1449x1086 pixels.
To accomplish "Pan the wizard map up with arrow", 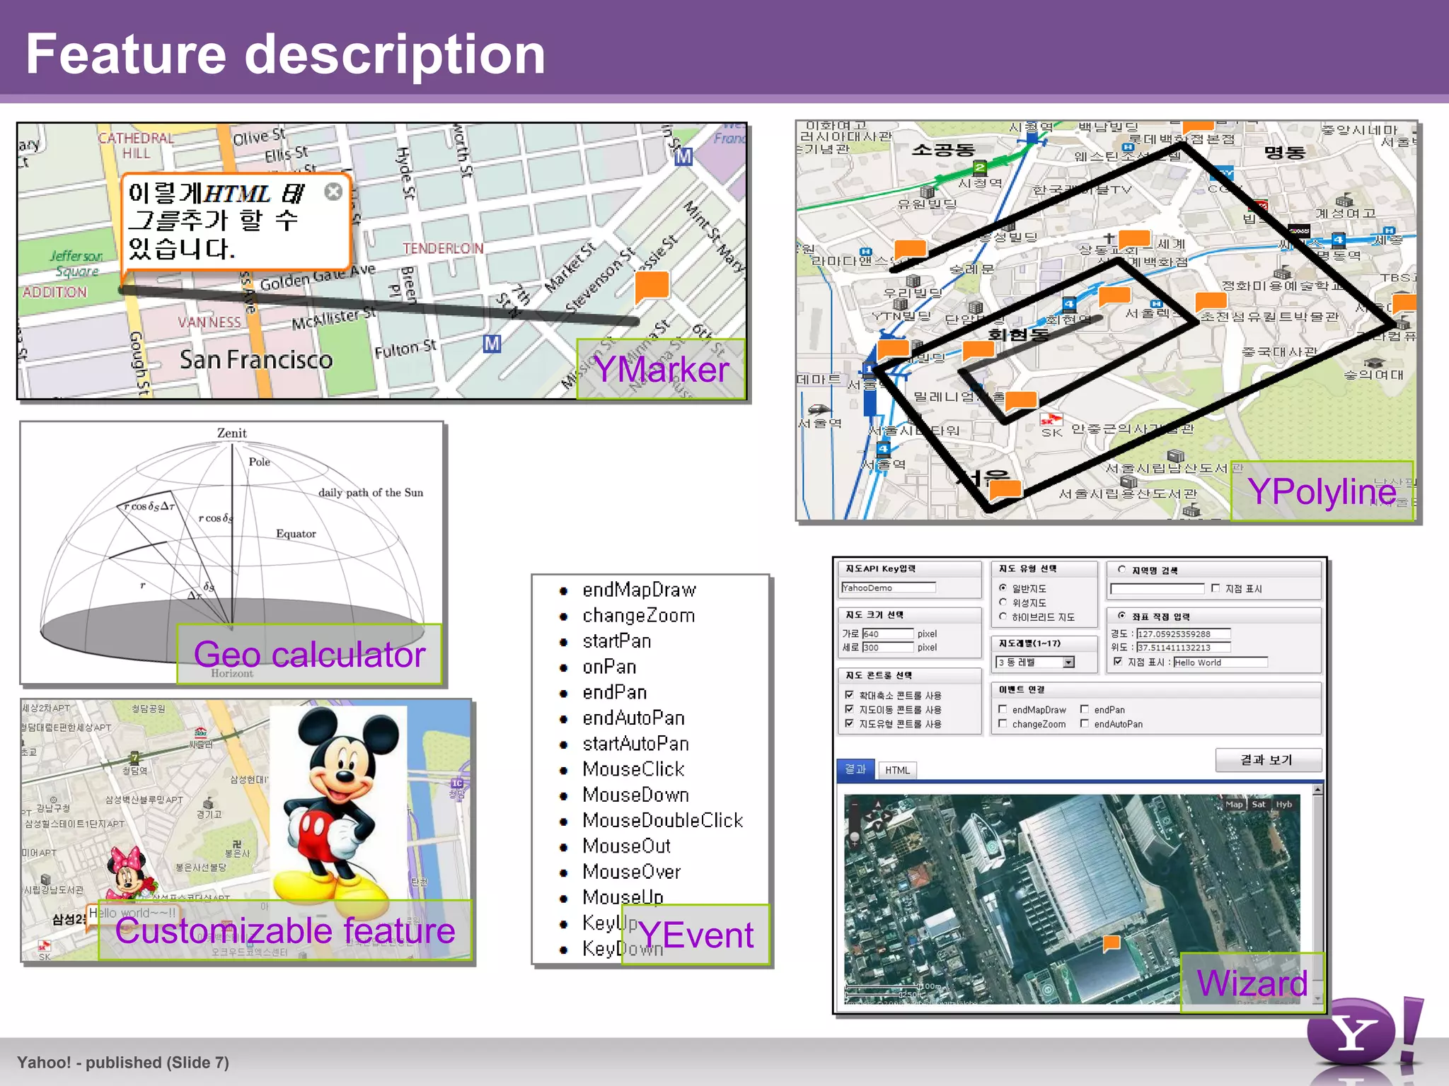I will tap(878, 805).
